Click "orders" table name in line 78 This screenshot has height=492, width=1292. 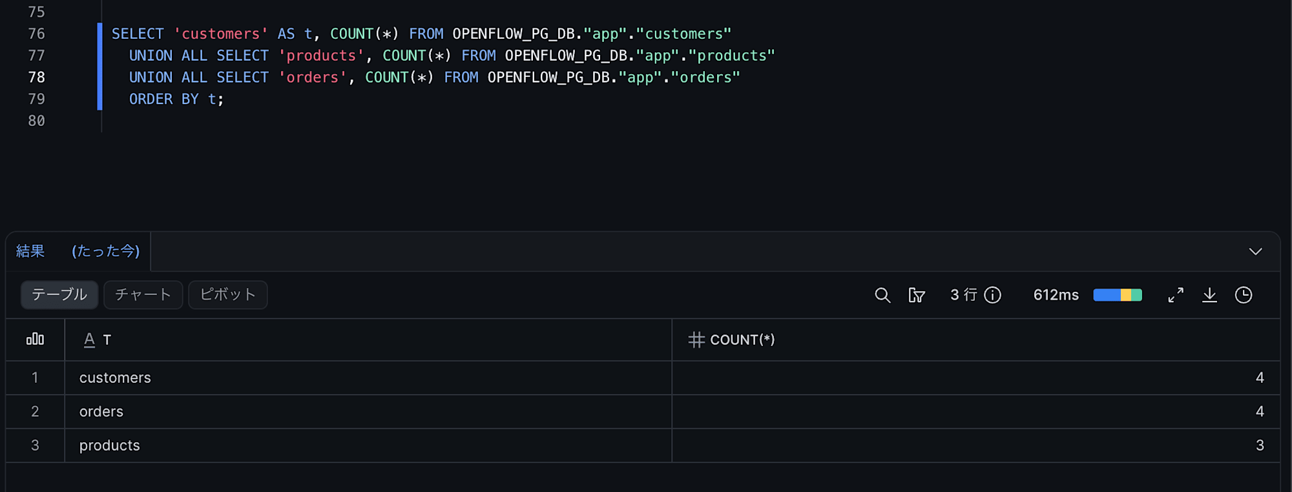coord(705,77)
